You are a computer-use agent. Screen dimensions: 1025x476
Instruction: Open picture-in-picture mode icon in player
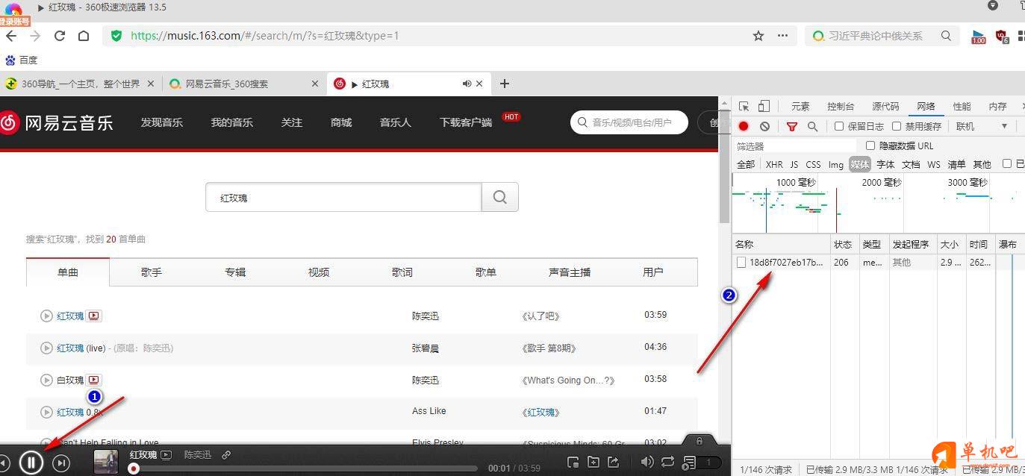coord(573,463)
